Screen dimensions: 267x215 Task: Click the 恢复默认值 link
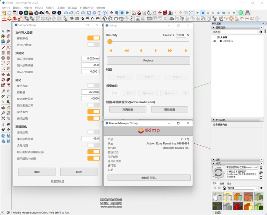pyautogui.click(x=58, y=181)
